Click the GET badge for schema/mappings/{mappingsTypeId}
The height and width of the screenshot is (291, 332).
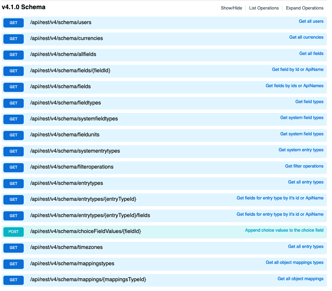coord(13,279)
